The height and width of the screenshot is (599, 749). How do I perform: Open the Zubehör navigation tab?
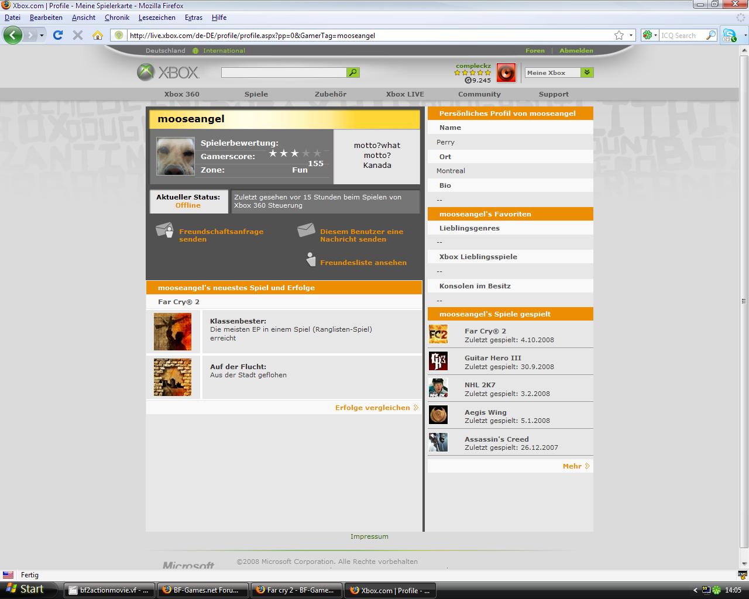[331, 94]
